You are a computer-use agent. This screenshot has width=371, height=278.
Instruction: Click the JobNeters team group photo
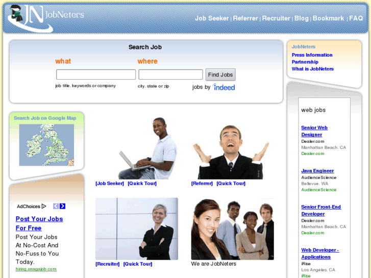pyautogui.click(x=233, y=229)
